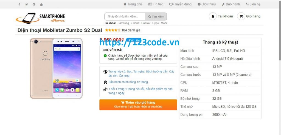Open Giới thiệu page
The width and height of the screenshot is (281, 135).
[x=207, y=4]
